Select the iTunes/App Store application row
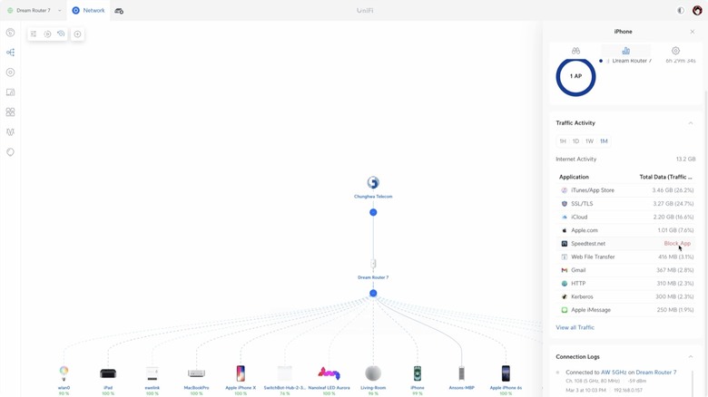The width and height of the screenshot is (708, 397). tap(626, 190)
